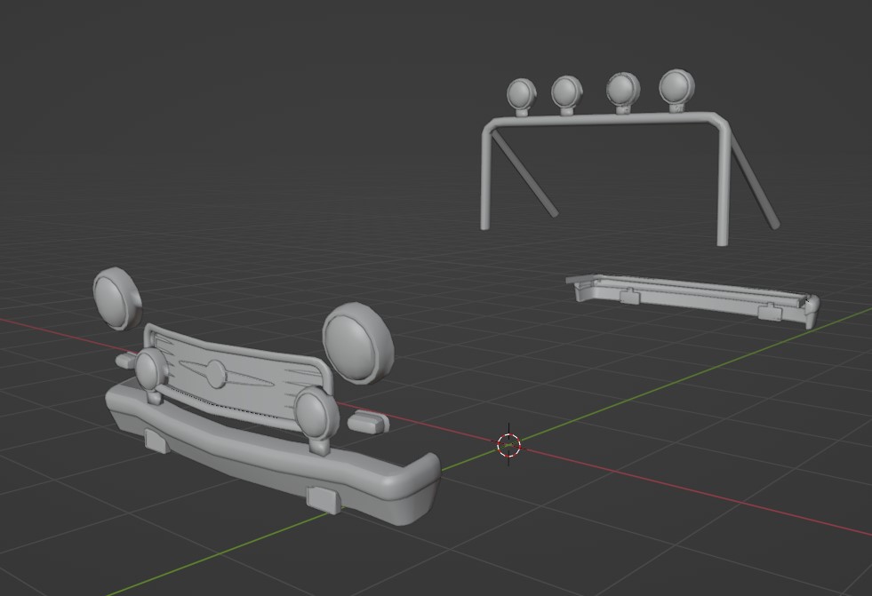Select the left diagonal brace of roll bar

click(x=524, y=175)
